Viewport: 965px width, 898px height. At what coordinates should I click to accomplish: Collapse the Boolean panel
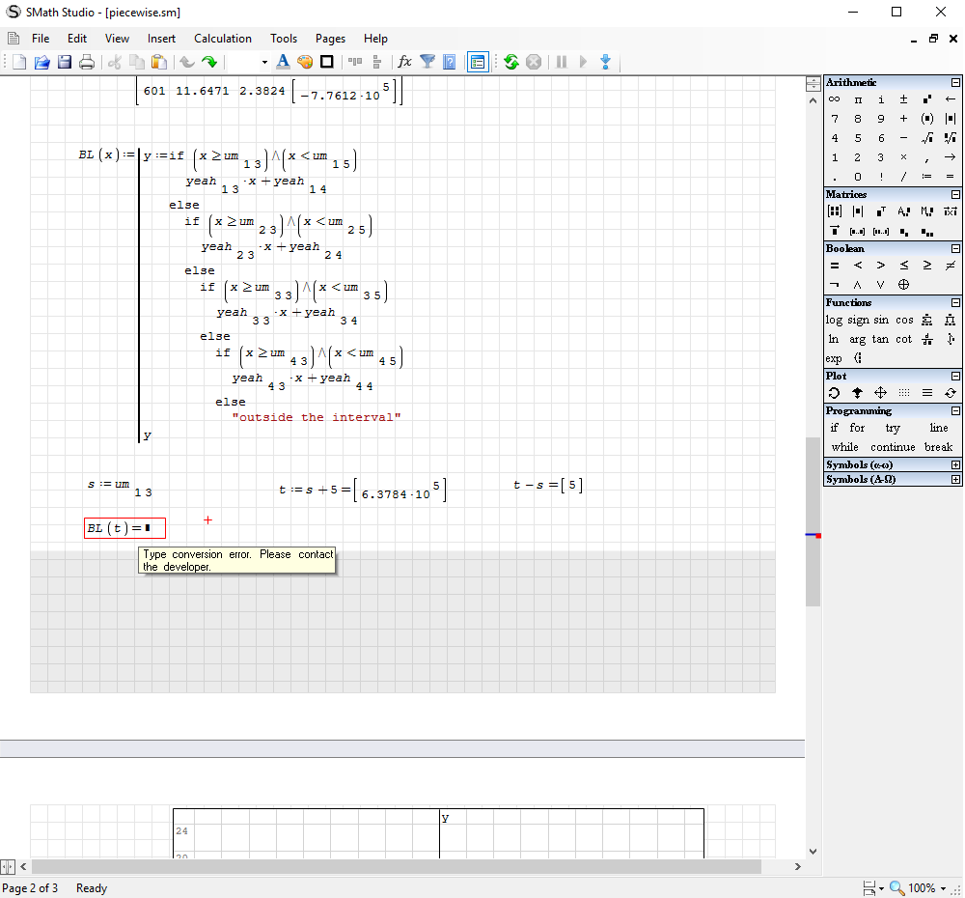pos(955,248)
